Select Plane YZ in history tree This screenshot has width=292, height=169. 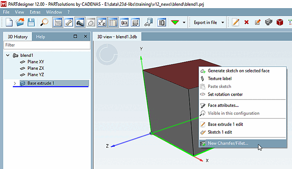coord(36,75)
